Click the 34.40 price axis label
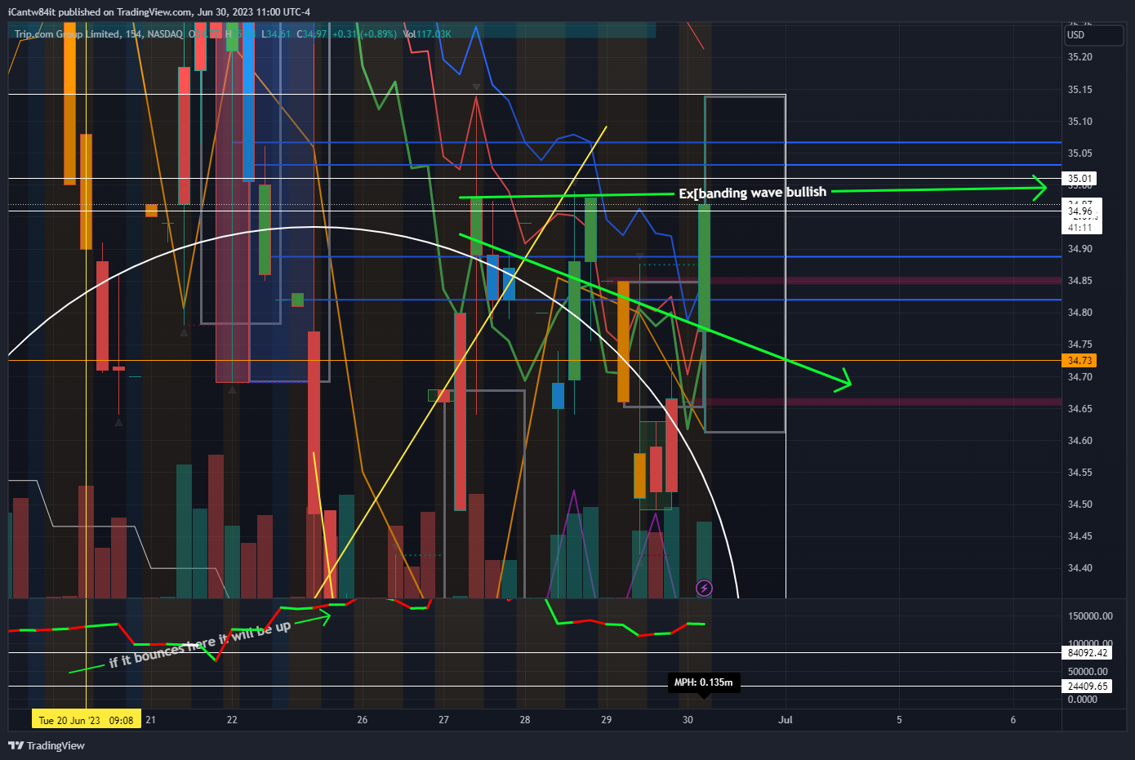Screen dimensions: 1135x760 click(x=1079, y=568)
